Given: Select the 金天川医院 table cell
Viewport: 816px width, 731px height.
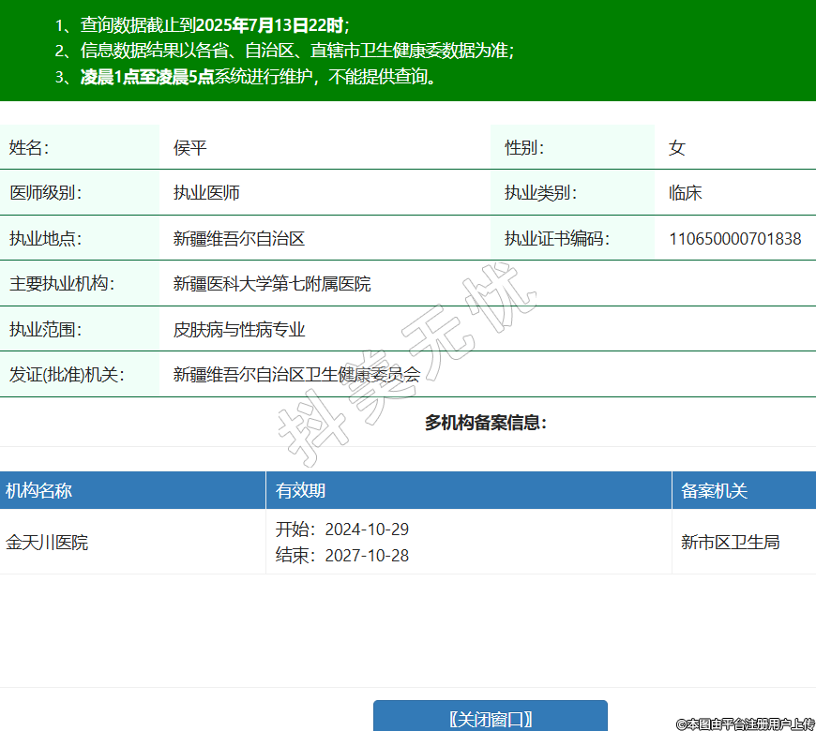Looking at the screenshot, I should pyautogui.click(x=47, y=543).
